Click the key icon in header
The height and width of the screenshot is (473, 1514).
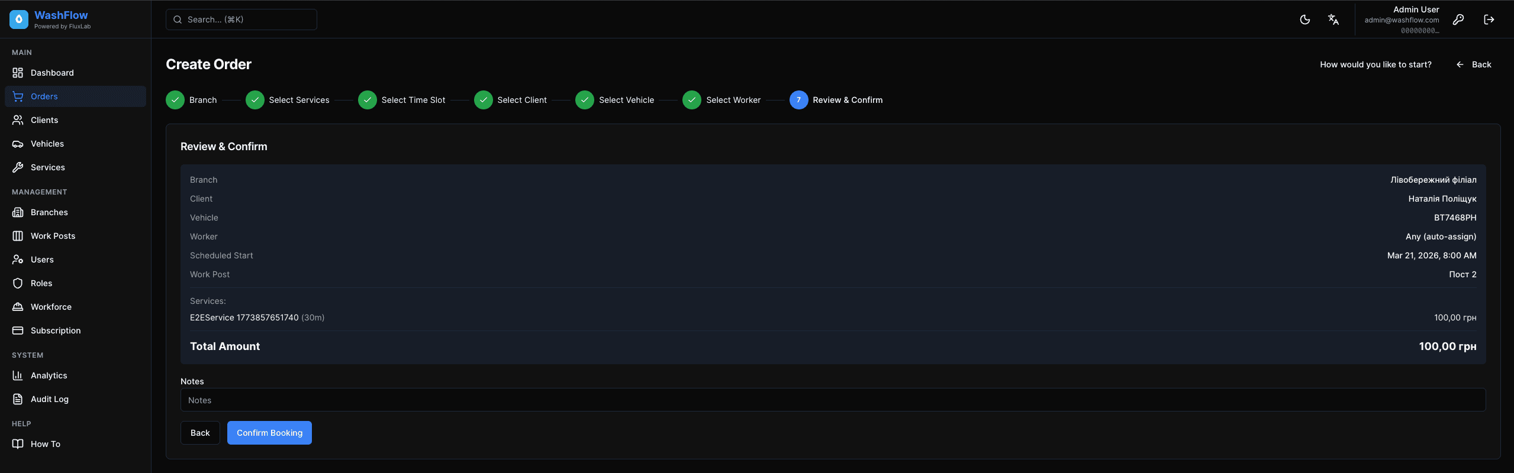pyautogui.click(x=1458, y=20)
